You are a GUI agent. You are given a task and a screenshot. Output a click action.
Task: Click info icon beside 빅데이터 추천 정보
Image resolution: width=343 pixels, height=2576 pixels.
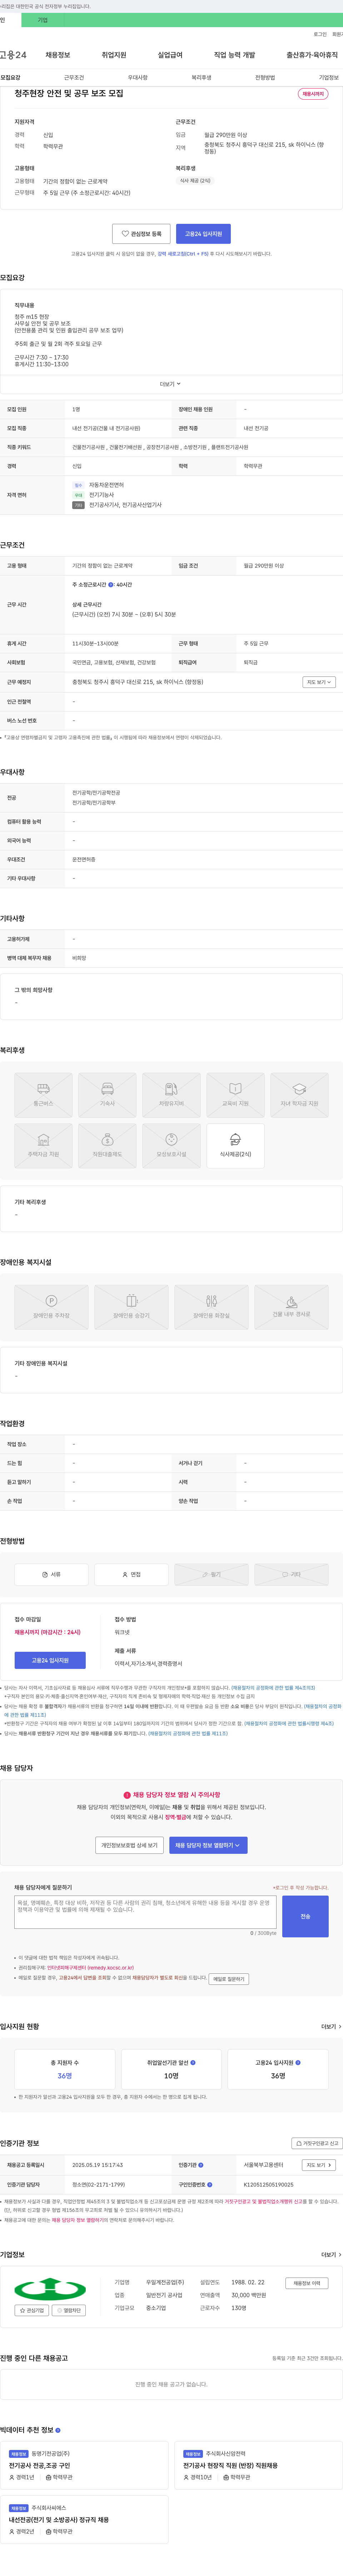tap(58, 2430)
